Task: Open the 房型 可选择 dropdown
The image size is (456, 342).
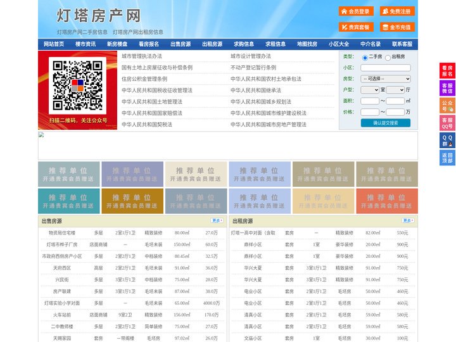Action: click(x=386, y=79)
